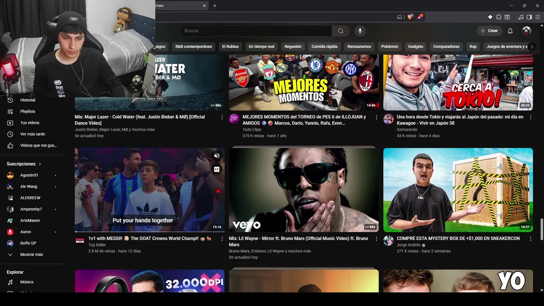Select R&B contemporáneo chip
This screenshot has height=306, width=544.
point(193,47)
